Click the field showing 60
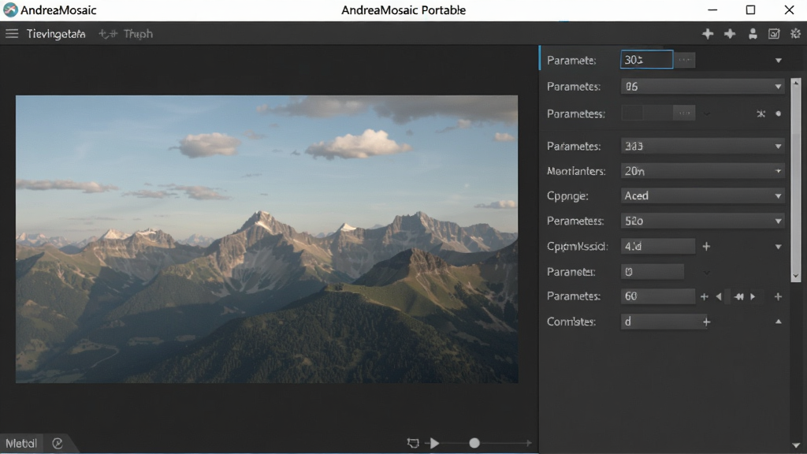Viewport: 807px width, 454px height. point(658,296)
